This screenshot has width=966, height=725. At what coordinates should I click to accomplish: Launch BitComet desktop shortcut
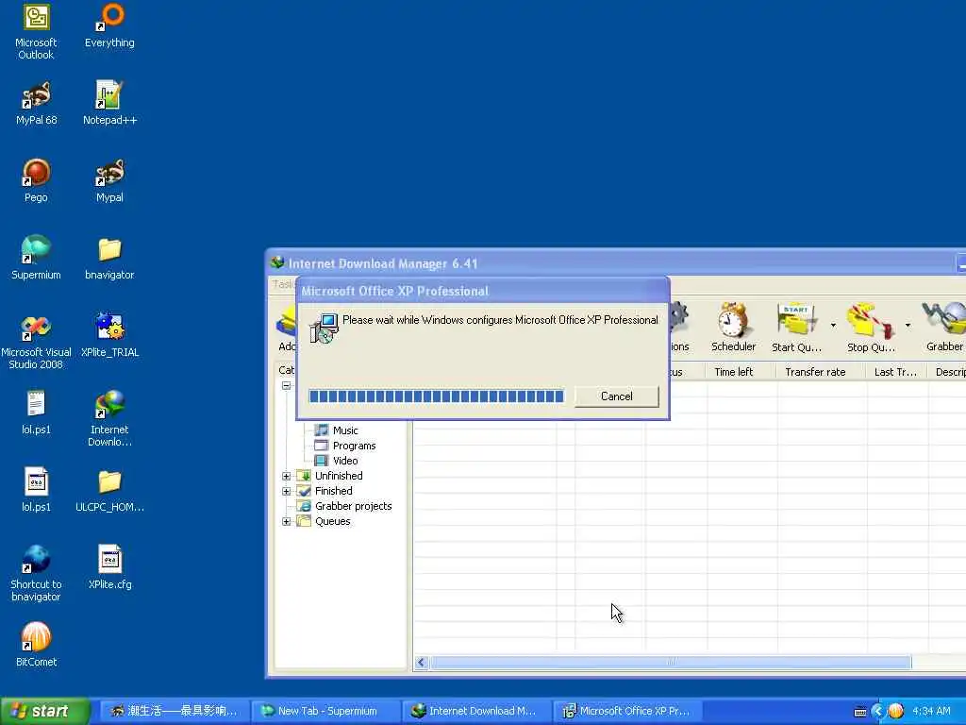(x=37, y=645)
